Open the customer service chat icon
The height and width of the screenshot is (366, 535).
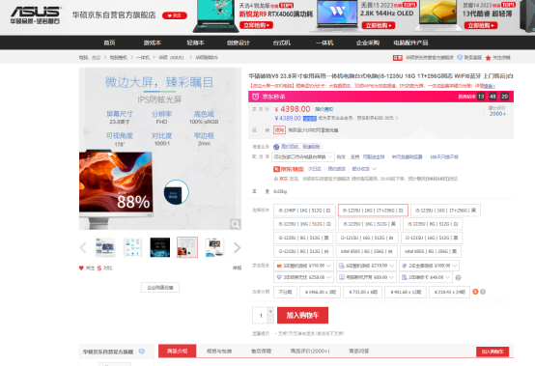click(460, 57)
